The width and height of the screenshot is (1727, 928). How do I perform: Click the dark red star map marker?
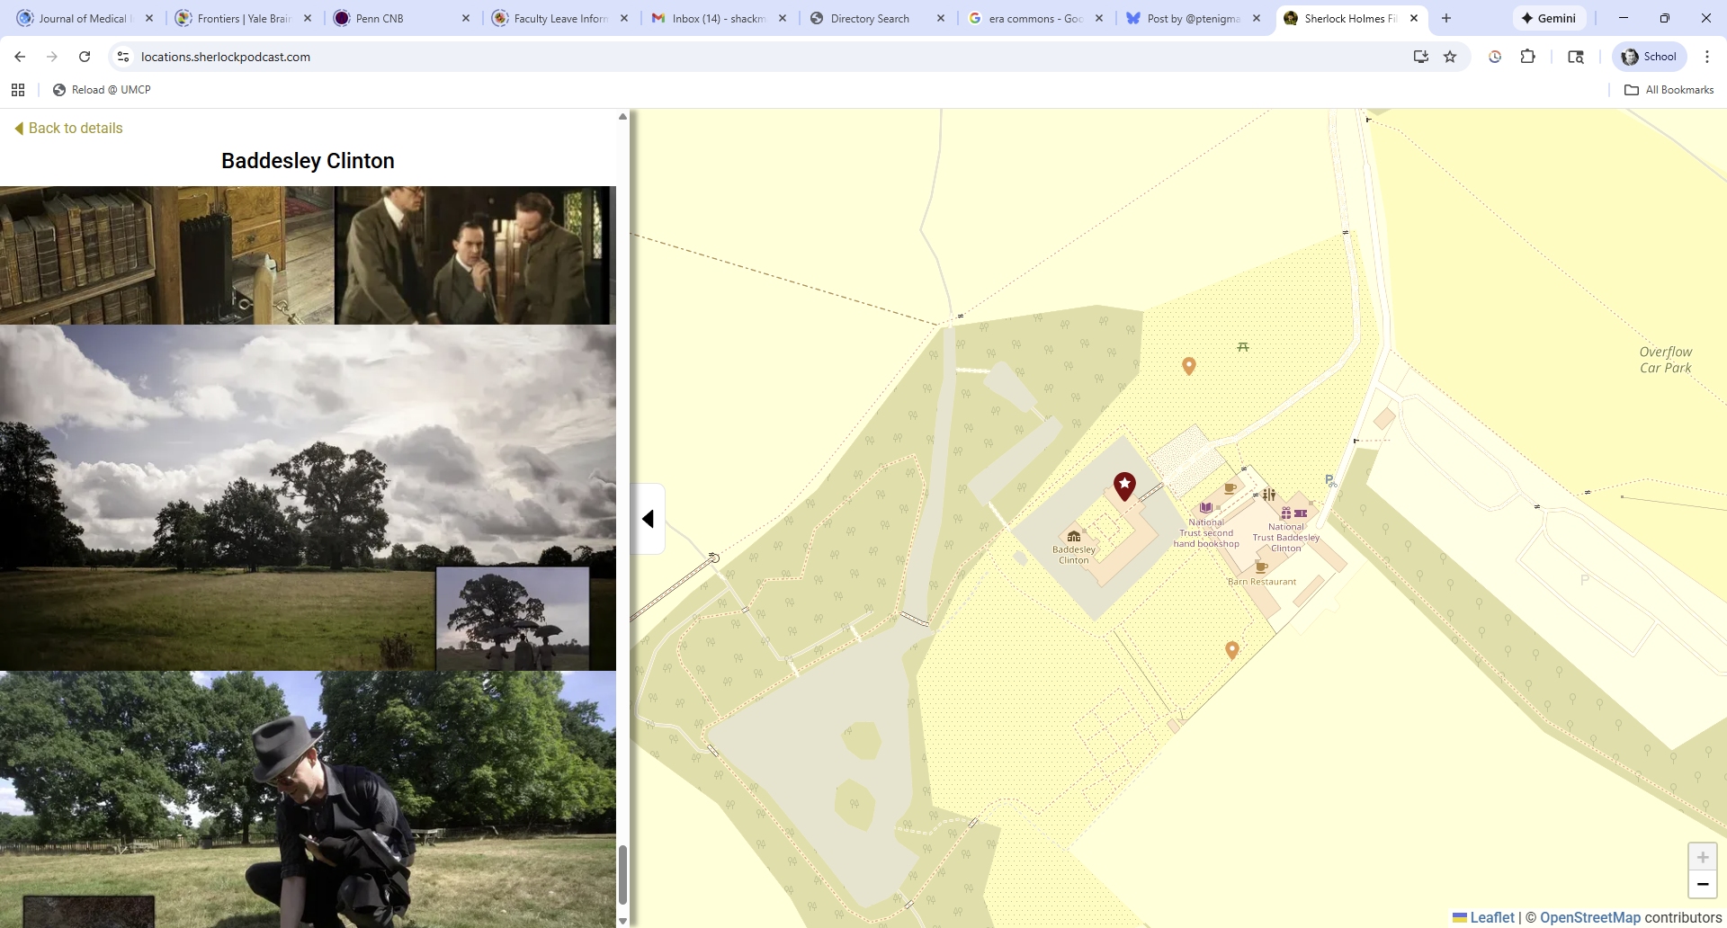point(1124,486)
